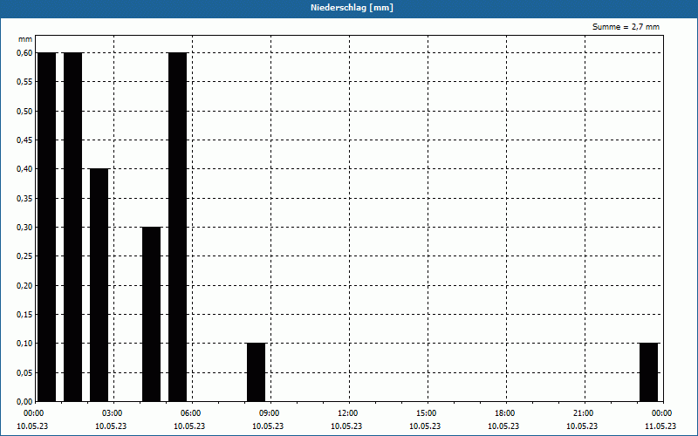Click the 03:00 time axis label
This screenshot has height=436, width=698.
pos(114,413)
